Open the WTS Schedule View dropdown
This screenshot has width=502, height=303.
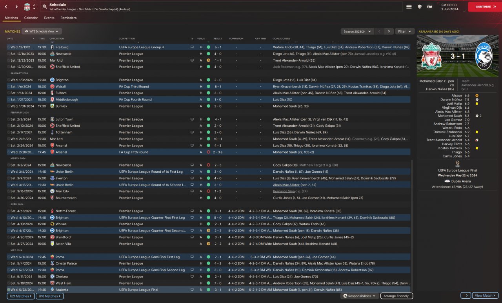pos(42,31)
